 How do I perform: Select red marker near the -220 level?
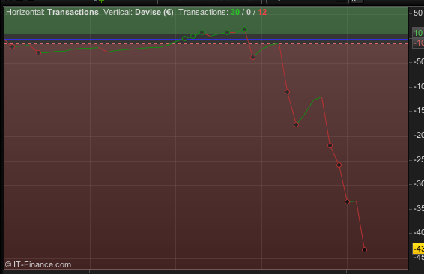(x=330, y=146)
